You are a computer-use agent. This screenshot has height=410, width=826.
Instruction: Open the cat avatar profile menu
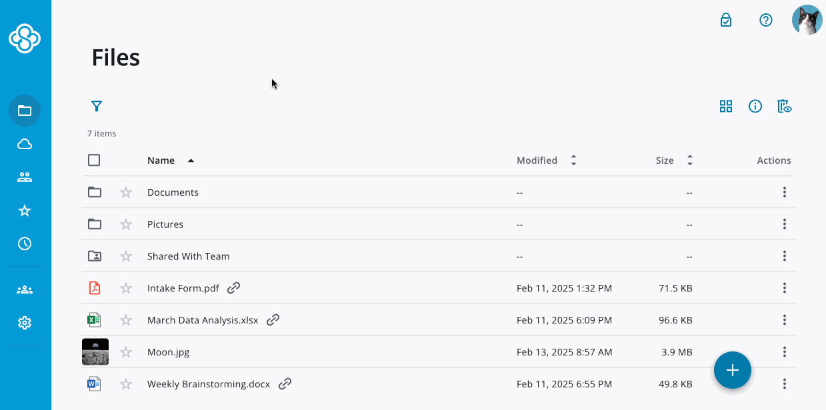[x=807, y=20]
